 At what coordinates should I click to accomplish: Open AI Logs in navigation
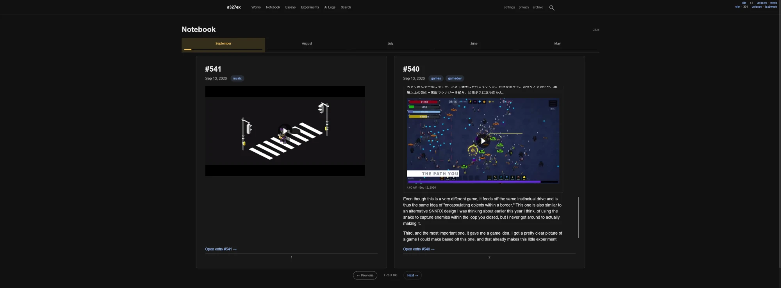coord(330,7)
